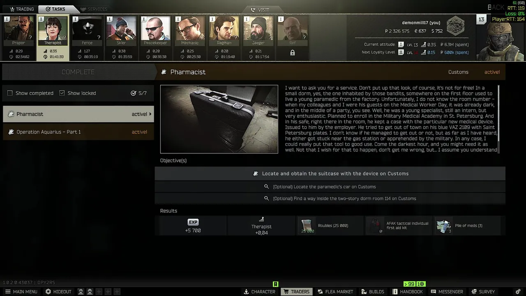526x296 pixels.
Task: Select the Peacekeeper trader portrait
Action: click(155, 30)
